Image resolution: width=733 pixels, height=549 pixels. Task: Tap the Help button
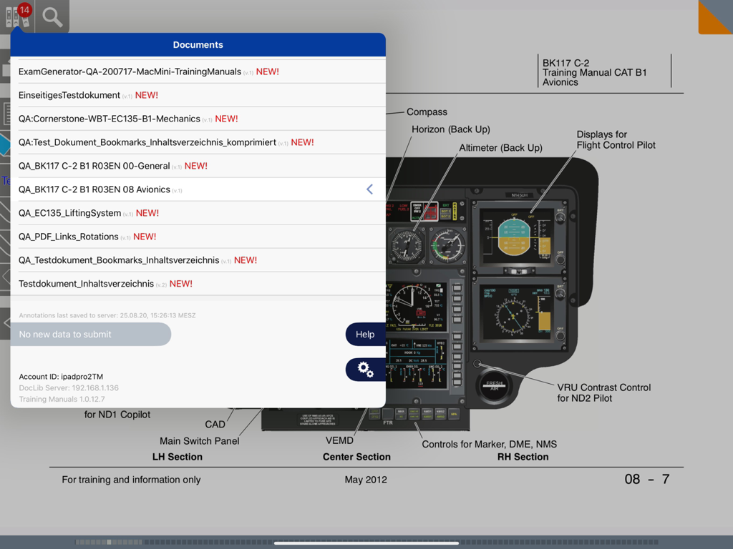pos(364,334)
